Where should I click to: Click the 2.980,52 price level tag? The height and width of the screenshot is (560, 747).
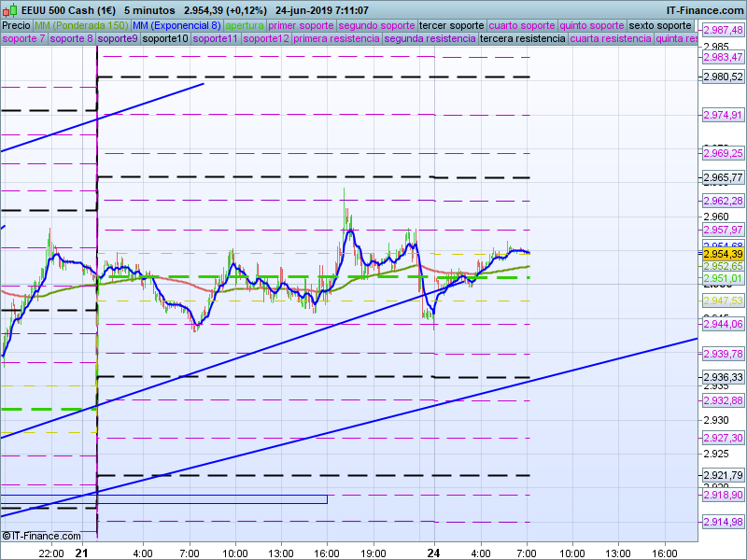723,77
